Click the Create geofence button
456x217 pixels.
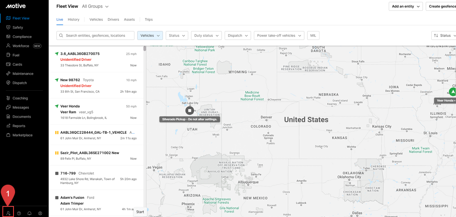[x=441, y=6]
